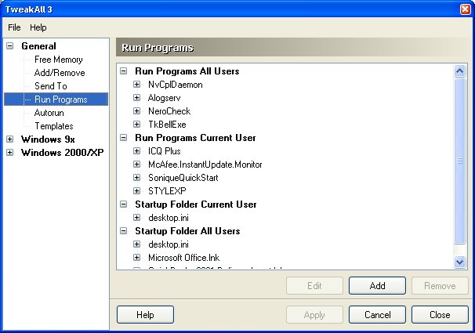
Task: Select Autorun in the sidebar
Action: pyautogui.click(x=49, y=113)
